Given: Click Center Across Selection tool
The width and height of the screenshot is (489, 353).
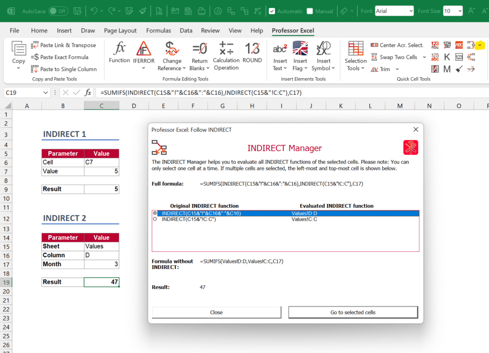Looking at the screenshot, I should click(397, 45).
